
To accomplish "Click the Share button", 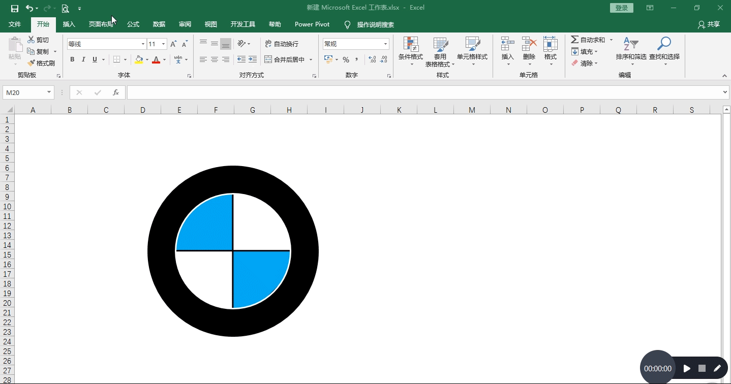I will [x=709, y=24].
